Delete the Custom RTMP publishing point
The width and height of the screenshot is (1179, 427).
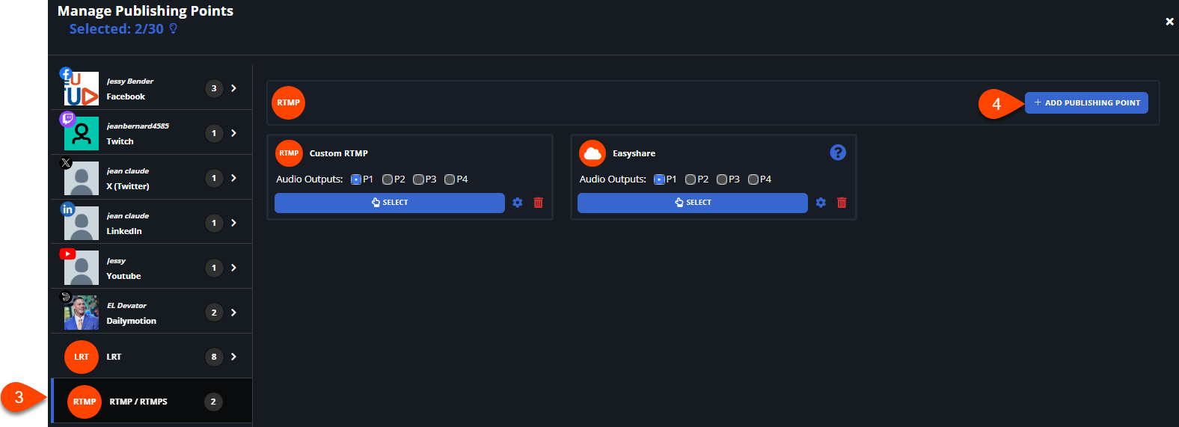pos(538,203)
